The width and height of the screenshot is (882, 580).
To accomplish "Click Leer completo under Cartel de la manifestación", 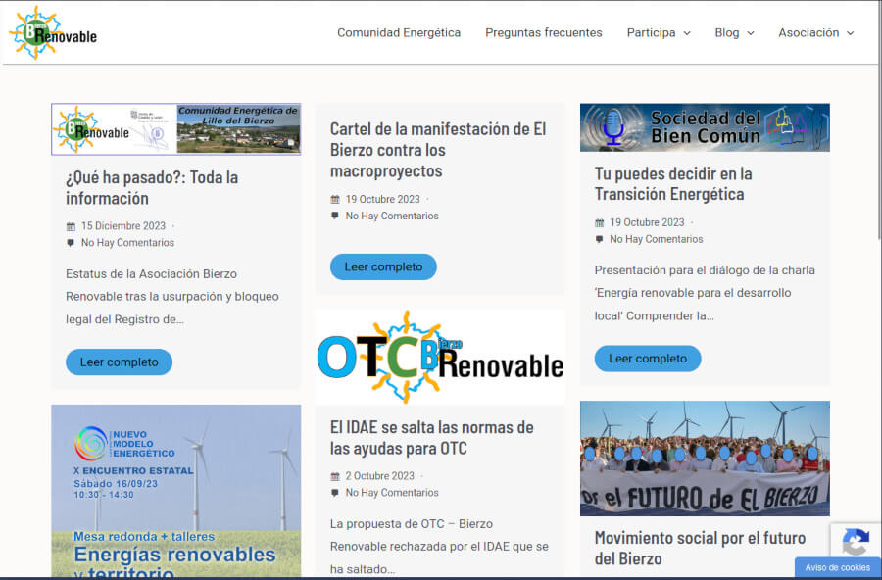I will [383, 266].
